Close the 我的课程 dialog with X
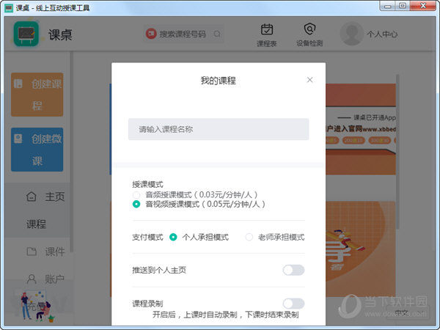 309,80
